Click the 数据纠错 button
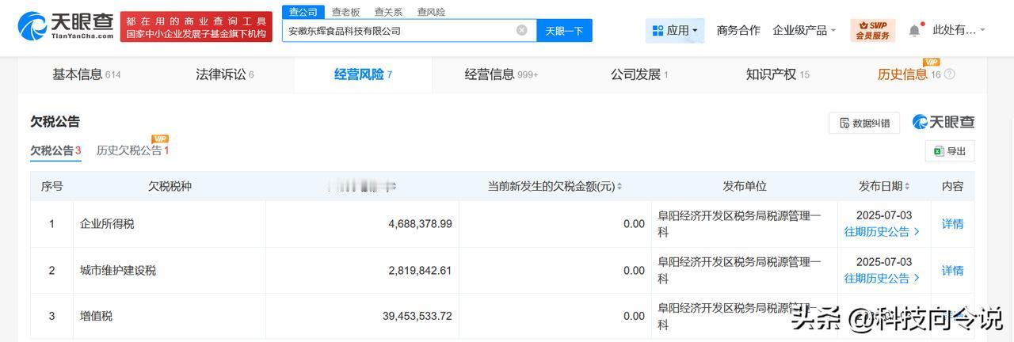 pos(864,123)
